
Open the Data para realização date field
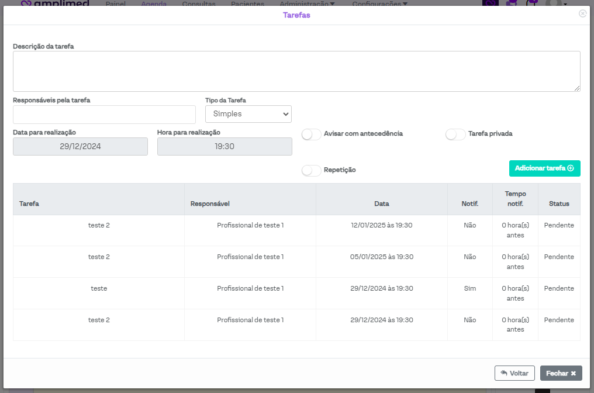[x=80, y=147]
